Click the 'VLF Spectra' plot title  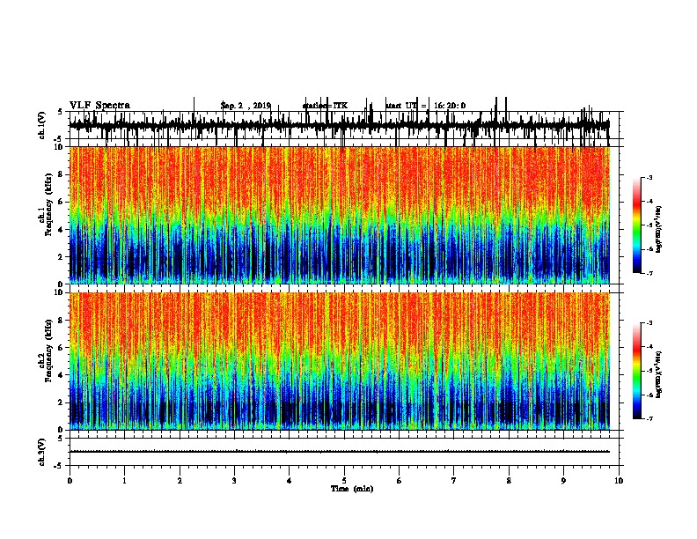[x=99, y=106]
